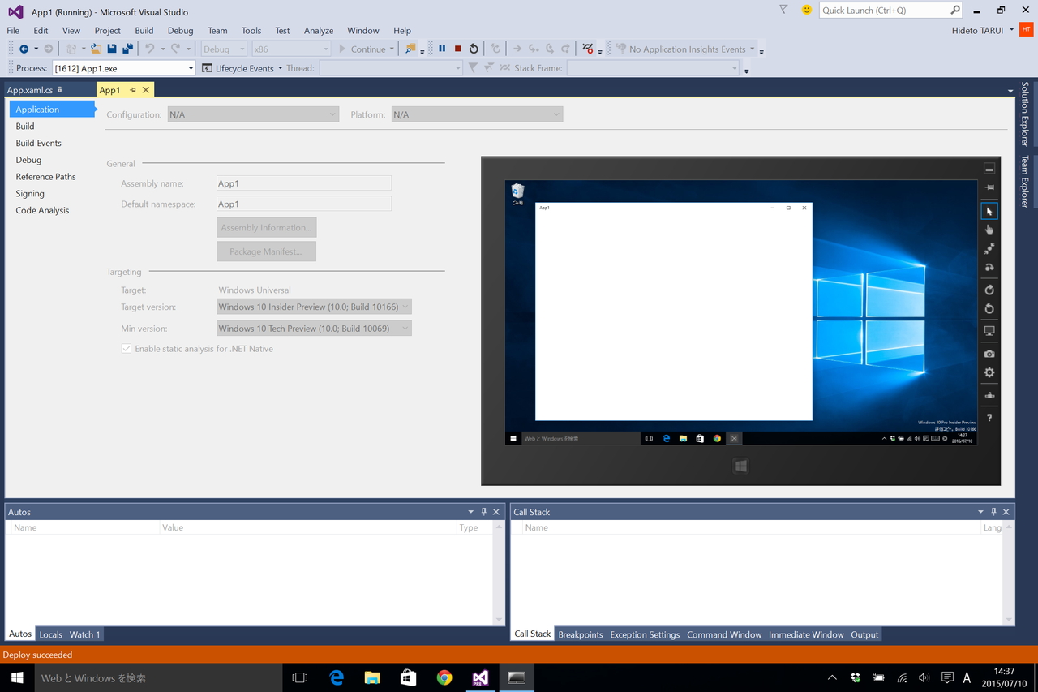Open the Debug menu
Image resolution: width=1038 pixels, height=692 pixels.
coord(180,30)
